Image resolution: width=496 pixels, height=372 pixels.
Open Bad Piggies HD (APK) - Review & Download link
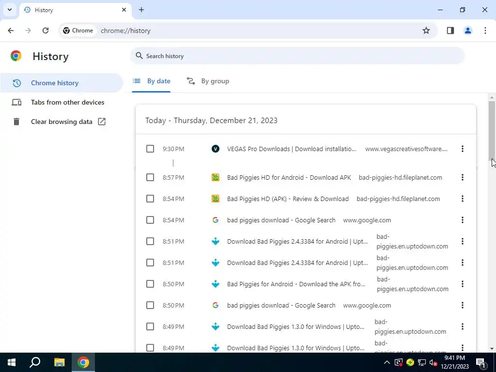pos(288,199)
